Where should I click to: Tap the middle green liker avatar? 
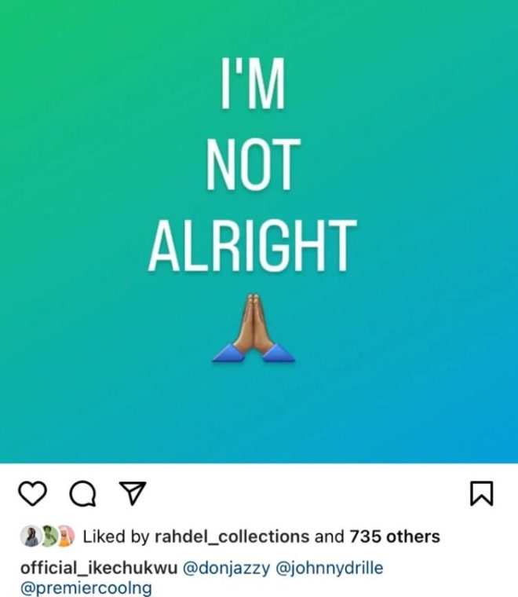49,536
